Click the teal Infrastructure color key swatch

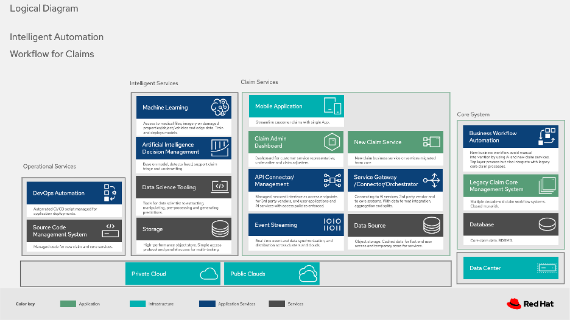coord(138,304)
